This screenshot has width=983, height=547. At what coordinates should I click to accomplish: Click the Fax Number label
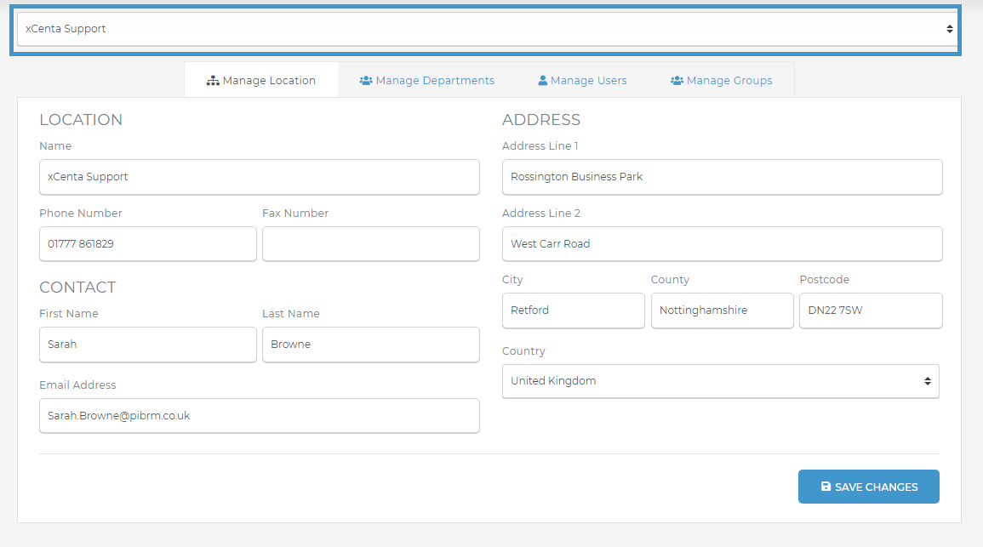click(x=295, y=213)
